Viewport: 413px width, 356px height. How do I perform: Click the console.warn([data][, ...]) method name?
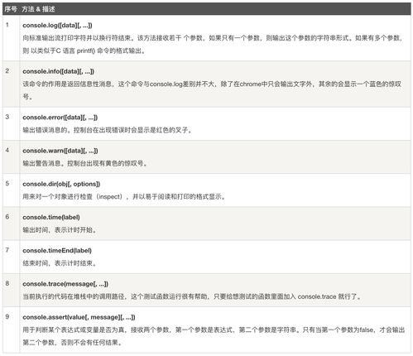click(x=60, y=151)
